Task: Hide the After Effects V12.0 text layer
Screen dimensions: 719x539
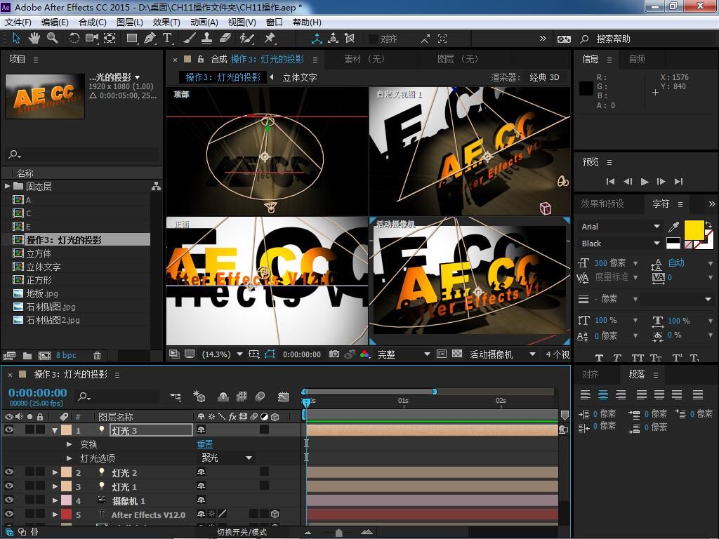Action: pyautogui.click(x=8, y=514)
